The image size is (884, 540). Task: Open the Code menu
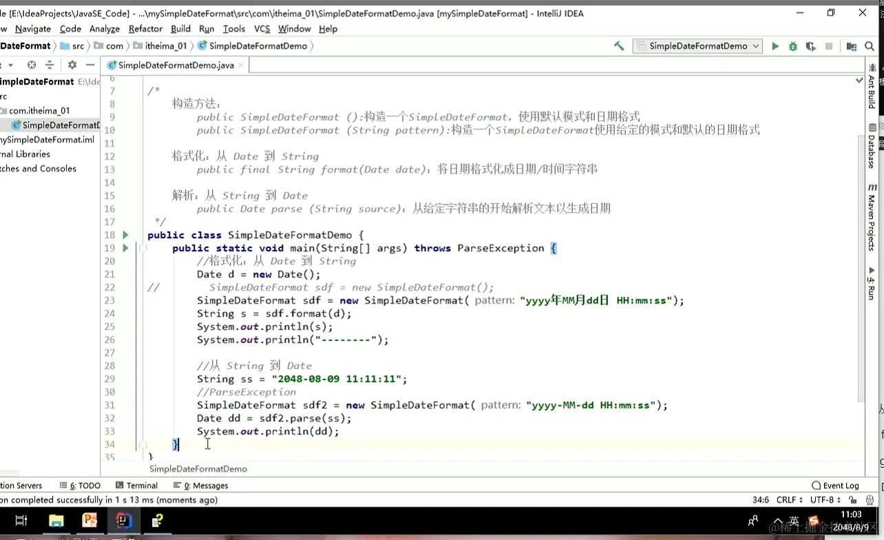tap(70, 28)
